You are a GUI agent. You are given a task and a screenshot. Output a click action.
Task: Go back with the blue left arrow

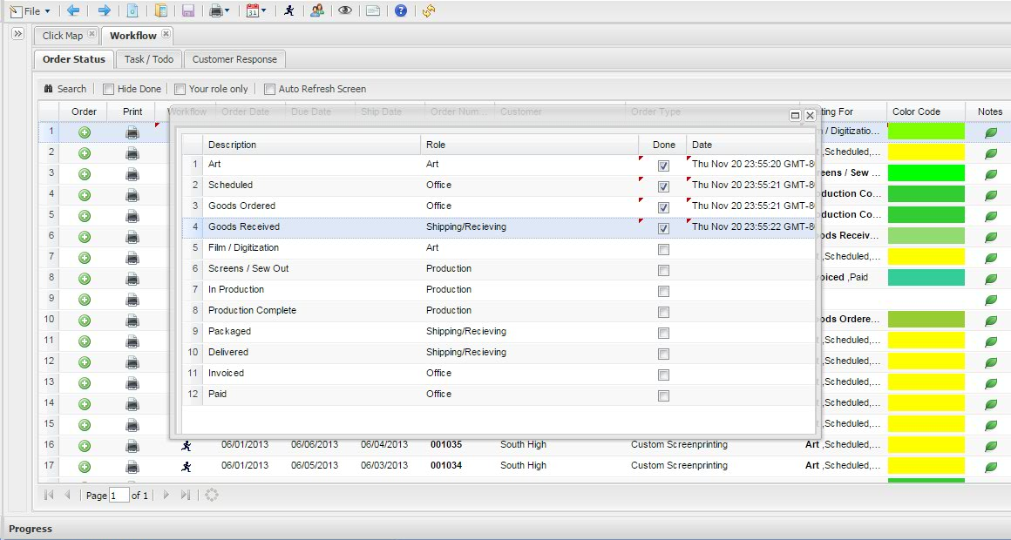73,10
